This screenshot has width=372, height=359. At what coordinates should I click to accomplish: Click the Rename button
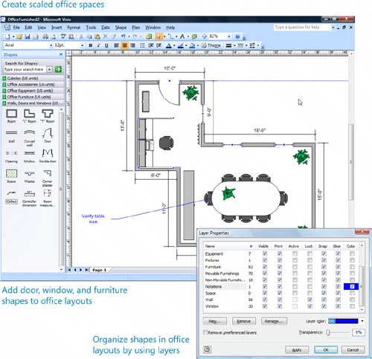274,321
